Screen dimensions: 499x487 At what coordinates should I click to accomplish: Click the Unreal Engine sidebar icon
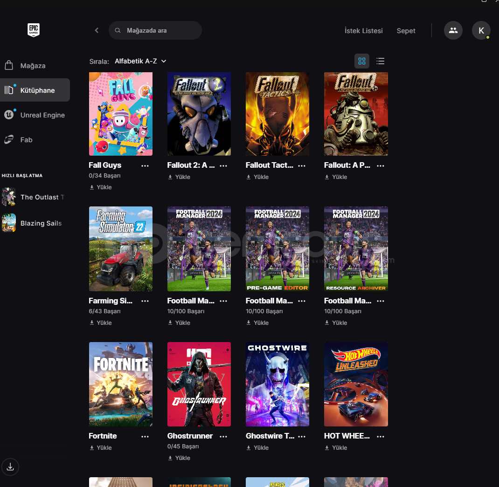coord(9,115)
